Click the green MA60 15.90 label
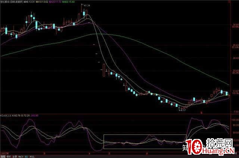The height and width of the screenshot is (158, 239). click(x=68, y=2)
